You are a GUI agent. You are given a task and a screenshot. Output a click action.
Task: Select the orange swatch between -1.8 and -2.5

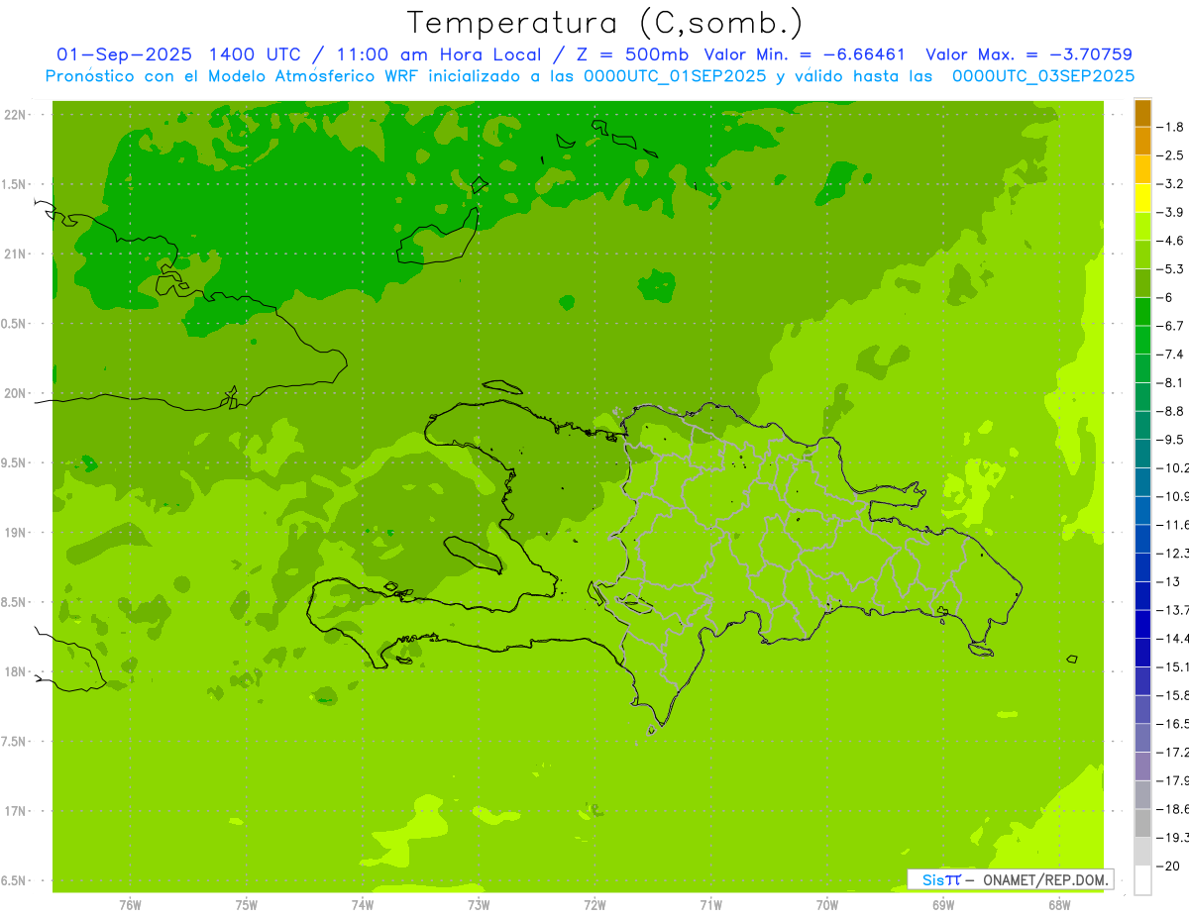point(1142,141)
